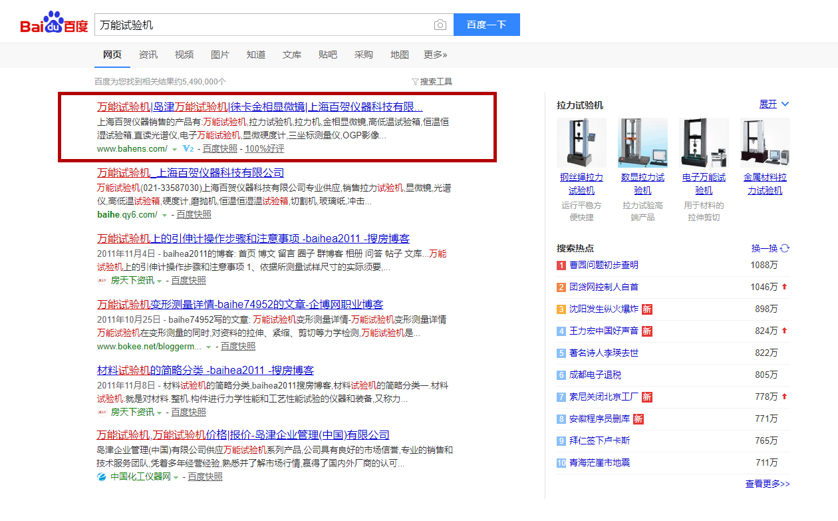Click 电子万能试验机 text link

(x=704, y=184)
